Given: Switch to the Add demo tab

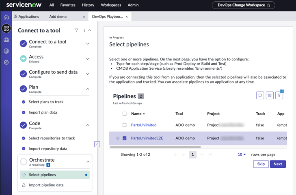Looking at the screenshot, I should click(x=58, y=17).
